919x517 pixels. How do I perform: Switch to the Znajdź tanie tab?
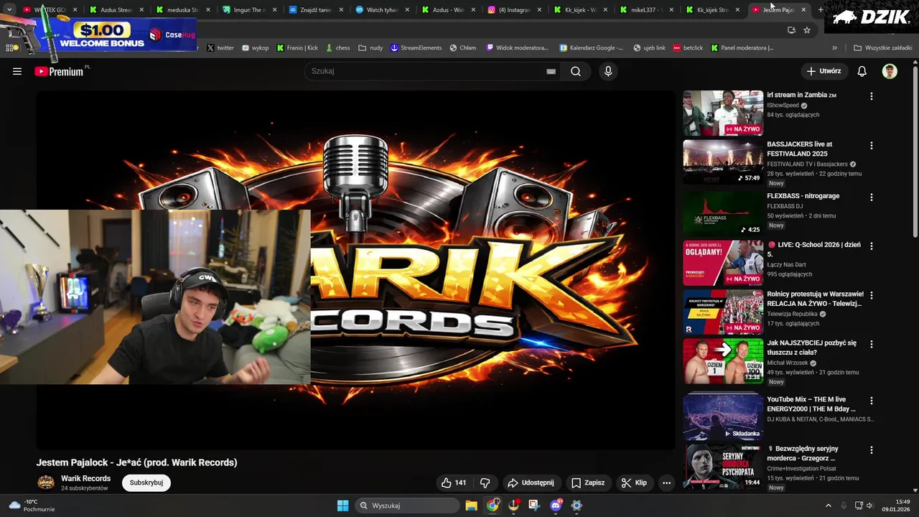[x=314, y=10]
